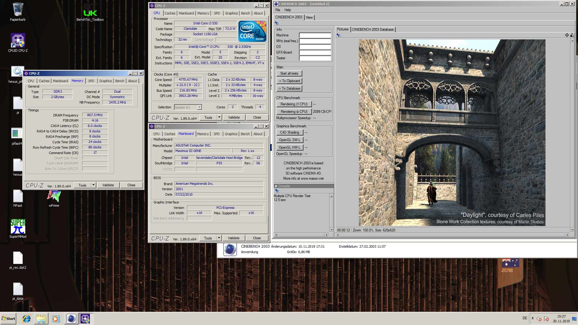Image resolution: width=578 pixels, height=325 pixels.
Task: Click the Core Speed value 4770.67 MHz
Action: [x=188, y=80]
